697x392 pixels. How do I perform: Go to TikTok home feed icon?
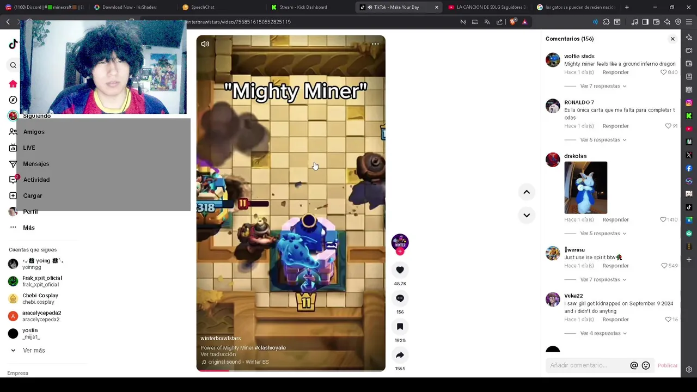pos(13,84)
